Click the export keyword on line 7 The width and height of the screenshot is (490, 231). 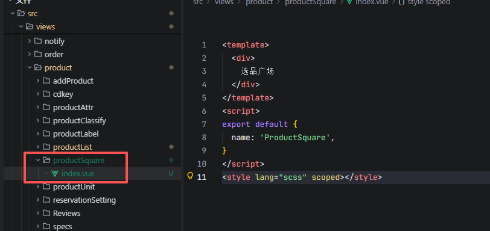tap(236, 124)
